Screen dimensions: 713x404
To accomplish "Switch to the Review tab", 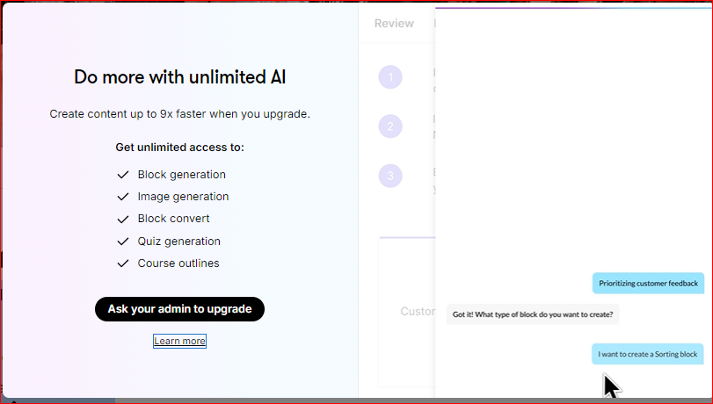I will (x=394, y=24).
